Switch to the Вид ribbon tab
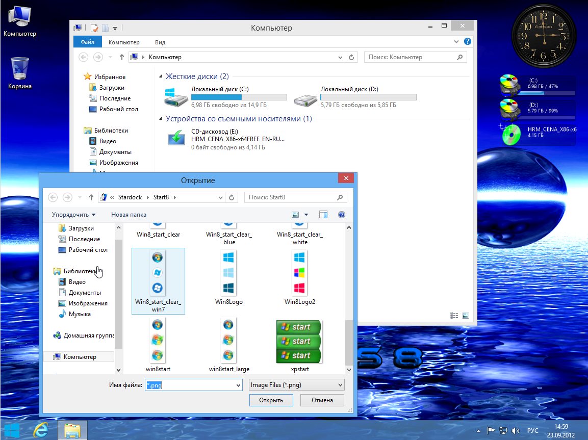This screenshot has width=588, height=440. [160, 42]
